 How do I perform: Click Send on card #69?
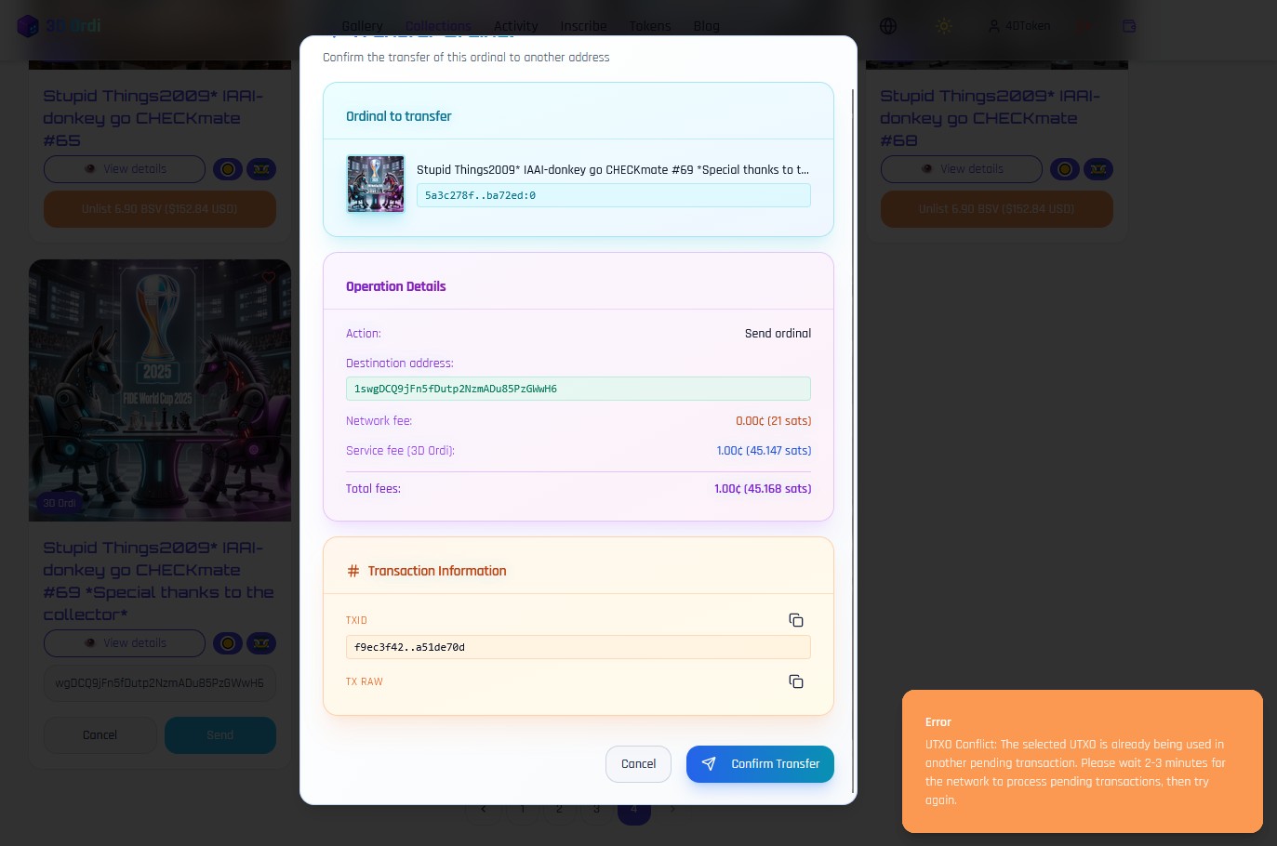220,735
